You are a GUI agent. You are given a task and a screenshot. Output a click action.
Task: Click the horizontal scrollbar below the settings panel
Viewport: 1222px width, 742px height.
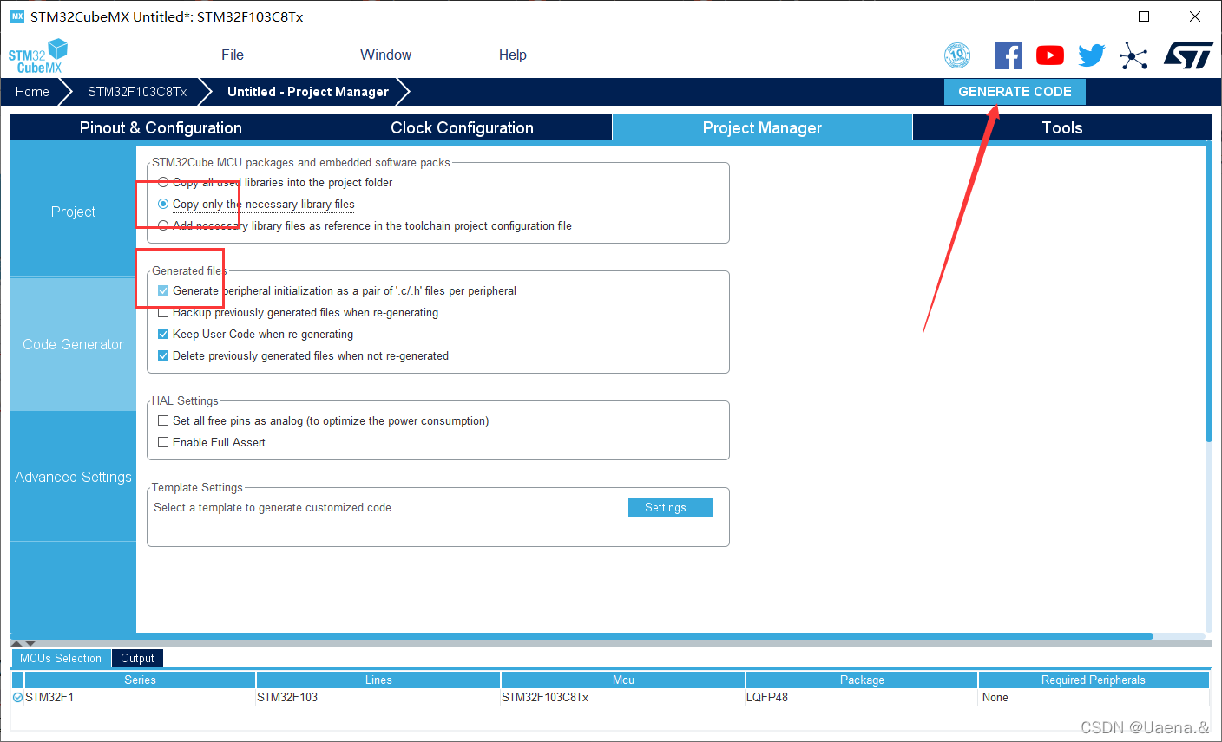point(581,636)
